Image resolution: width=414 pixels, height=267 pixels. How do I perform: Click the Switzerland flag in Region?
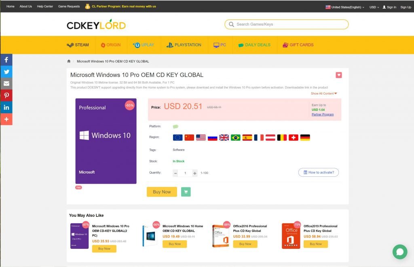294,138
